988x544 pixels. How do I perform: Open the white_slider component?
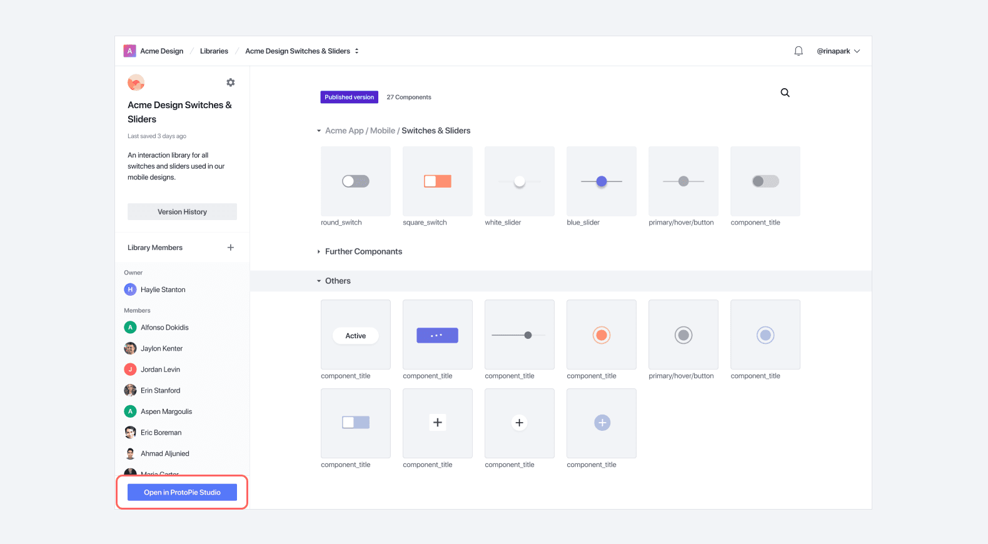[520, 181]
